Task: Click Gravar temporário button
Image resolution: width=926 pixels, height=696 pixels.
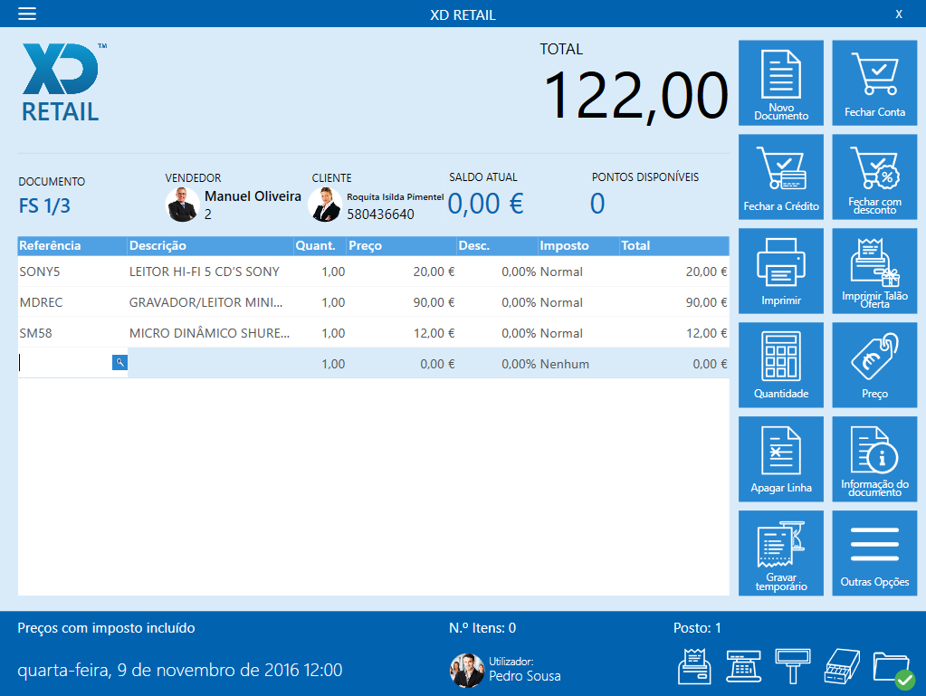Action: [781, 553]
